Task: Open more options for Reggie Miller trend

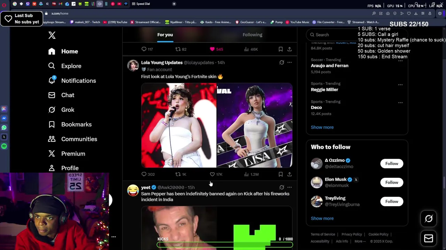Action: point(400,85)
